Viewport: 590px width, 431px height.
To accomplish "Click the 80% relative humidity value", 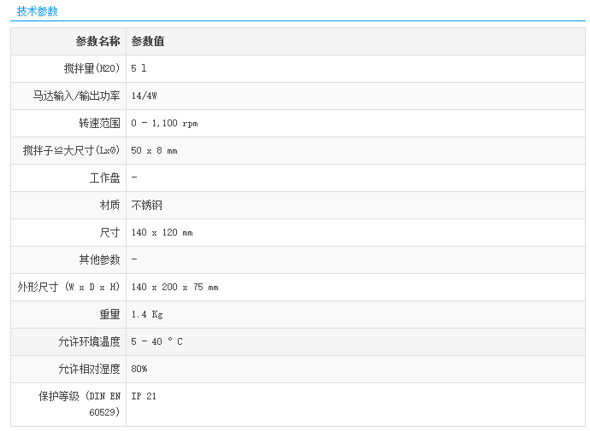I will (139, 369).
